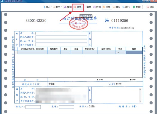The width and height of the screenshot is (157, 114).
Task: Click the 税率 column header
Action: [121, 49]
